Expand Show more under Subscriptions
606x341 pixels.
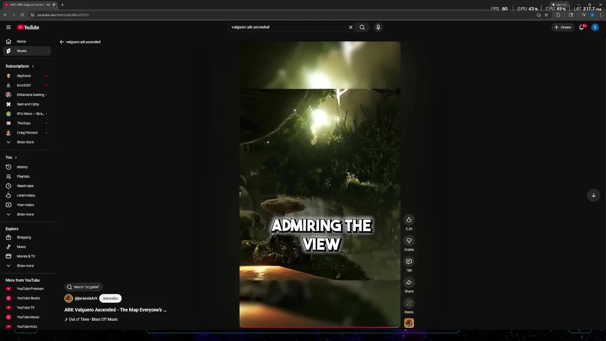coord(27,142)
